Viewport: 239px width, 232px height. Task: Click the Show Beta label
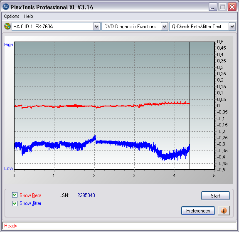[x=30, y=195]
